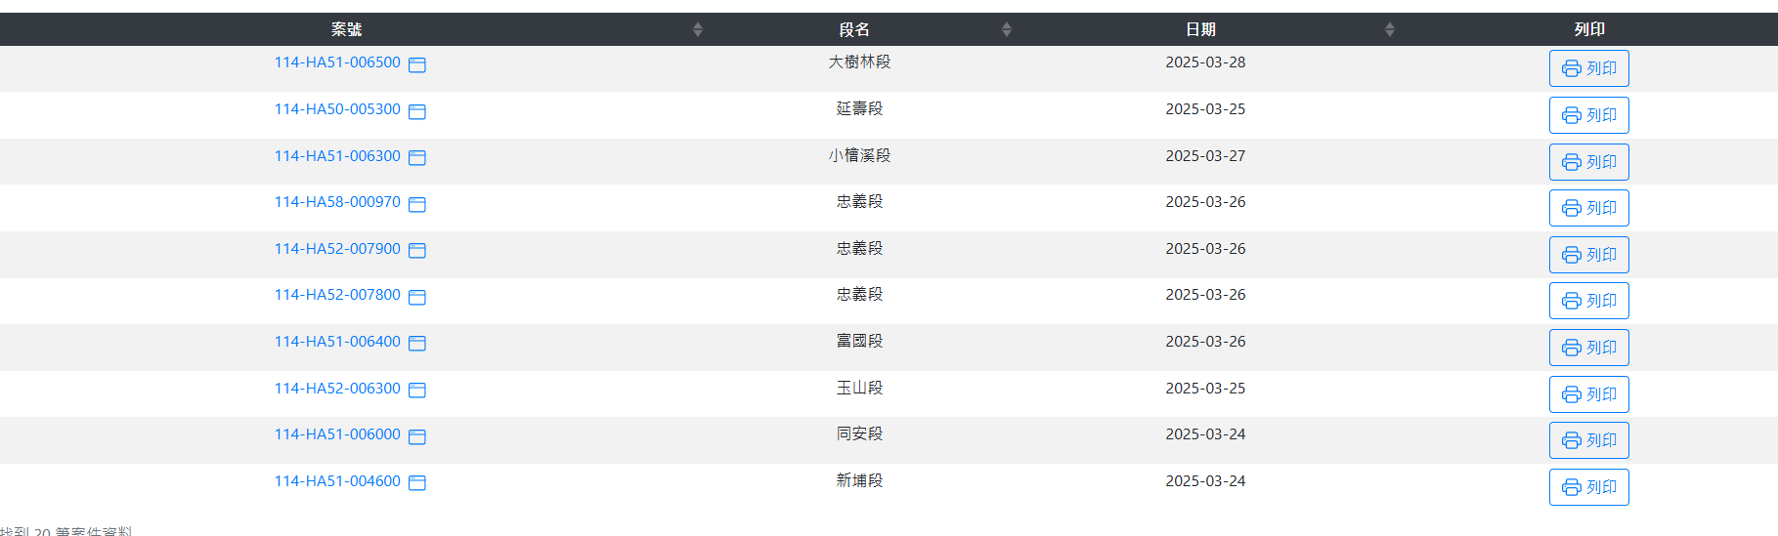
Task: Click window icon beside 114-HA51-006400
Action: pyautogui.click(x=416, y=343)
